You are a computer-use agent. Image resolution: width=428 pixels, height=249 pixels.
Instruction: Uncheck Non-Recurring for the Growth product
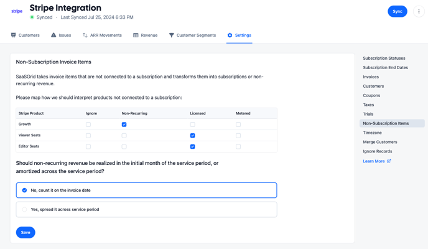coord(124,125)
